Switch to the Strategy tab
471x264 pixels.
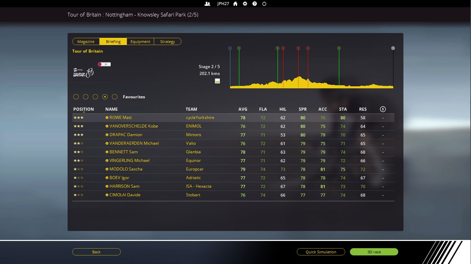pos(167,42)
